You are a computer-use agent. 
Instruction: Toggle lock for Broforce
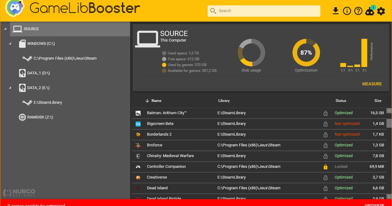(x=325, y=146)
